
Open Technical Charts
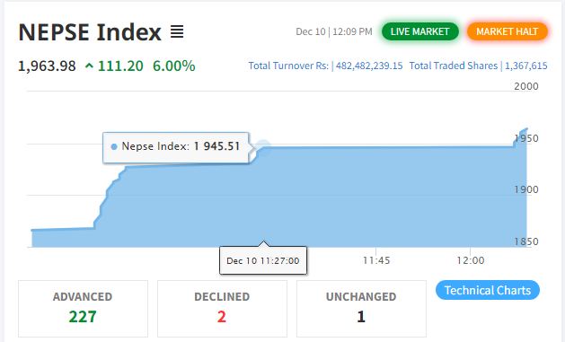click(488, 290)
